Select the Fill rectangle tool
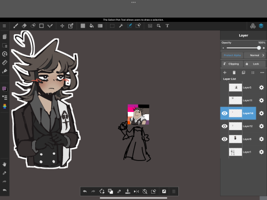 pyautogui.click(x=83, y=26)
